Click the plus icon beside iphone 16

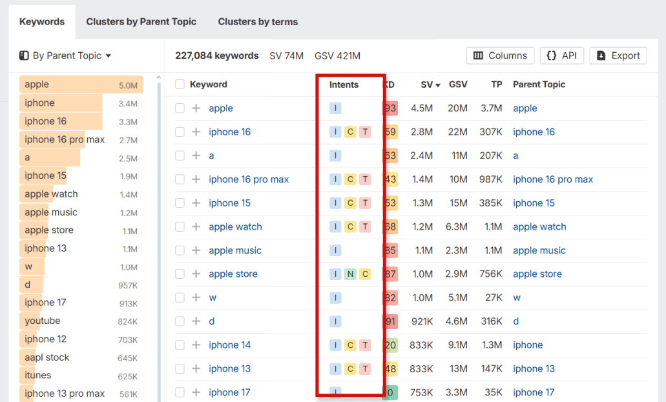(x=195, y=132)
